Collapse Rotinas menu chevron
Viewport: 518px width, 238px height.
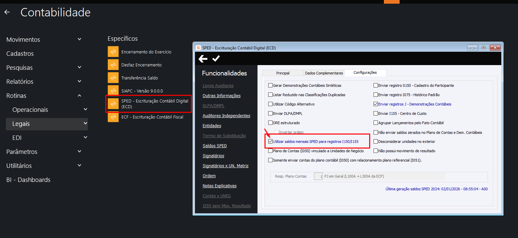point(79,95)
